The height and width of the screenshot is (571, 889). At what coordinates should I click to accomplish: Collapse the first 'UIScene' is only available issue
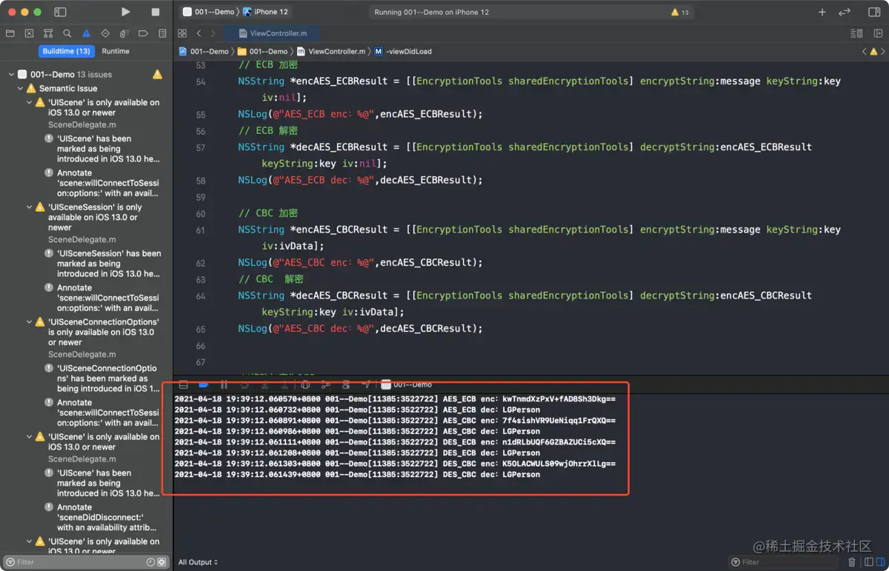point(29,103)
